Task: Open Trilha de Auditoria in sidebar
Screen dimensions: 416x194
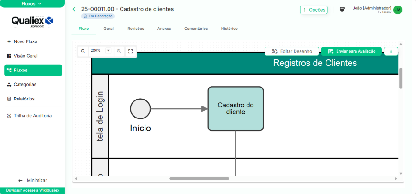Action: pyautogui.click(x=32, y=116)
